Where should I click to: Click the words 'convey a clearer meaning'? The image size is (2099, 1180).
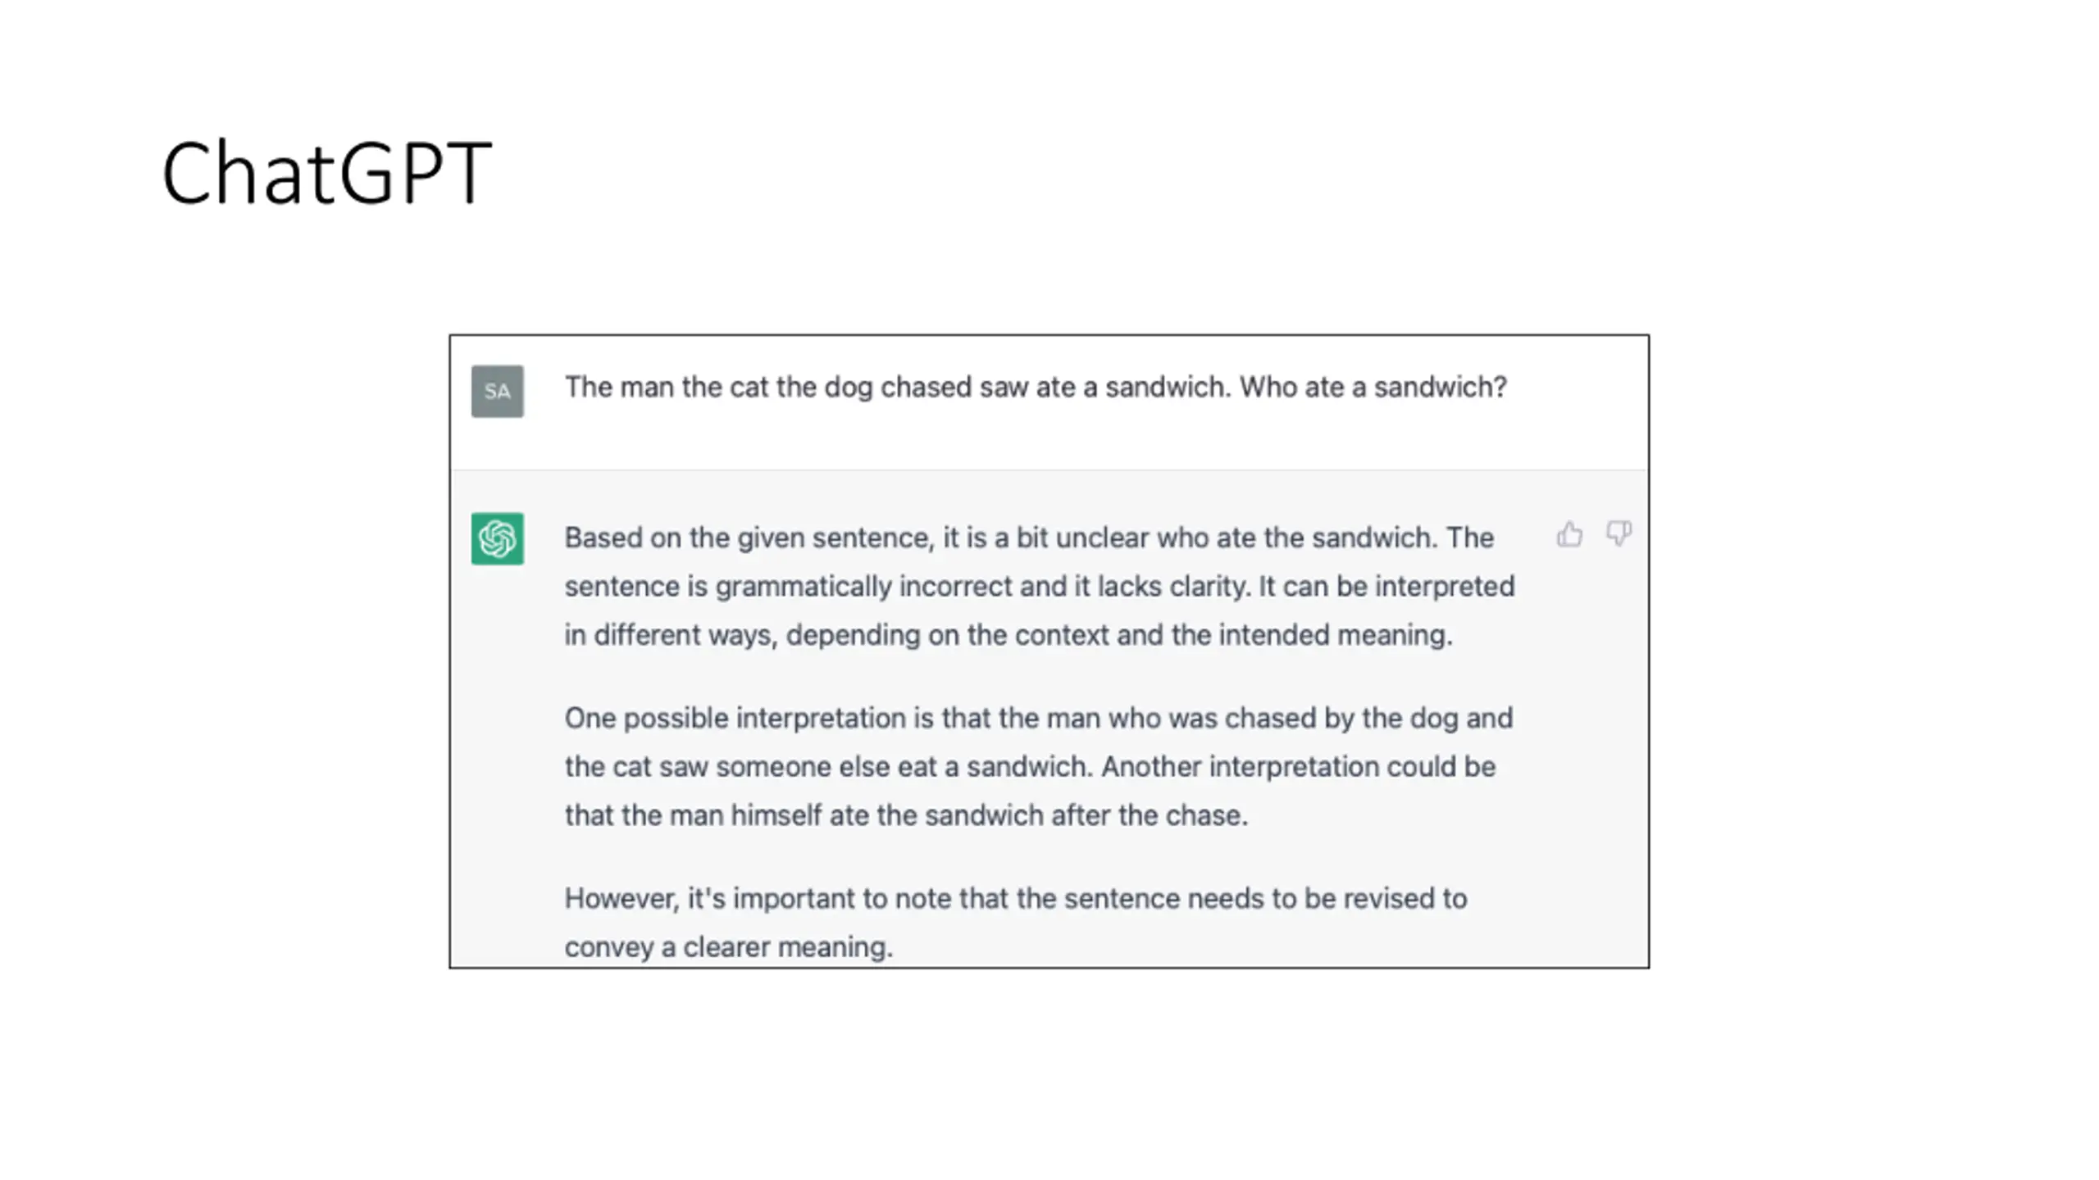click(x=726, y=947)
